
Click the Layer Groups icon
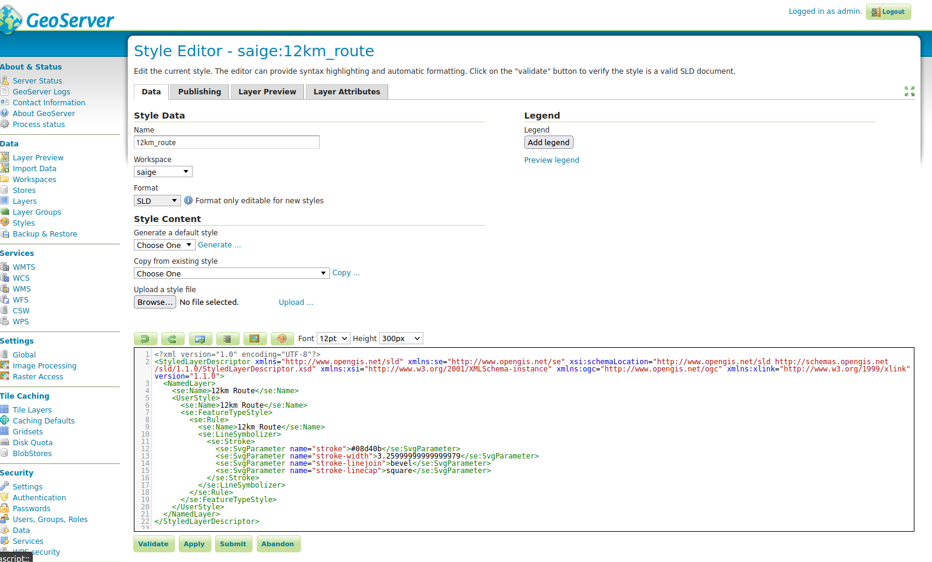(5, 212)
